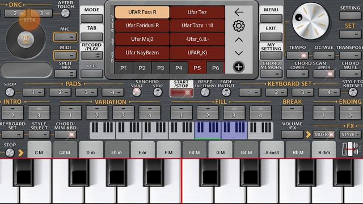Select VARIATION 4 button
The image size is (363, 204).
click(x=150, y=113)
